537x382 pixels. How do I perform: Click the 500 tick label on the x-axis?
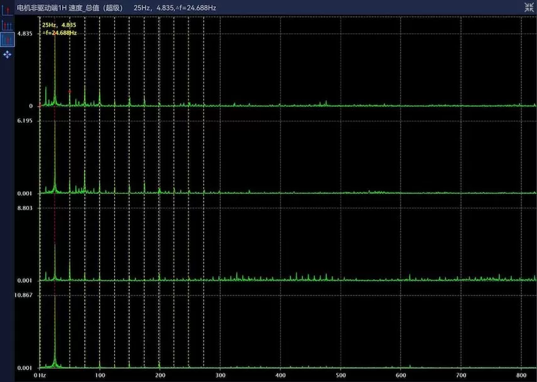click(341, 375)
